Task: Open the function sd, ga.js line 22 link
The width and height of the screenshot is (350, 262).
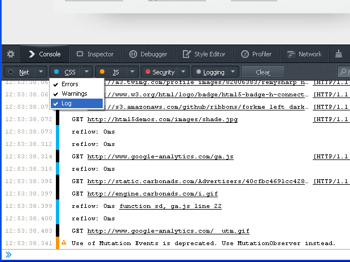Action: coord(170,206)
